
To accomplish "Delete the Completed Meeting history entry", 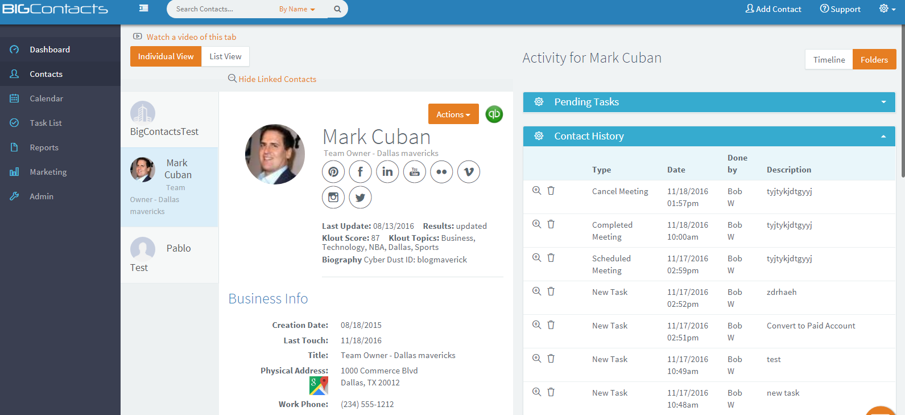I will (x=551, y=224).
